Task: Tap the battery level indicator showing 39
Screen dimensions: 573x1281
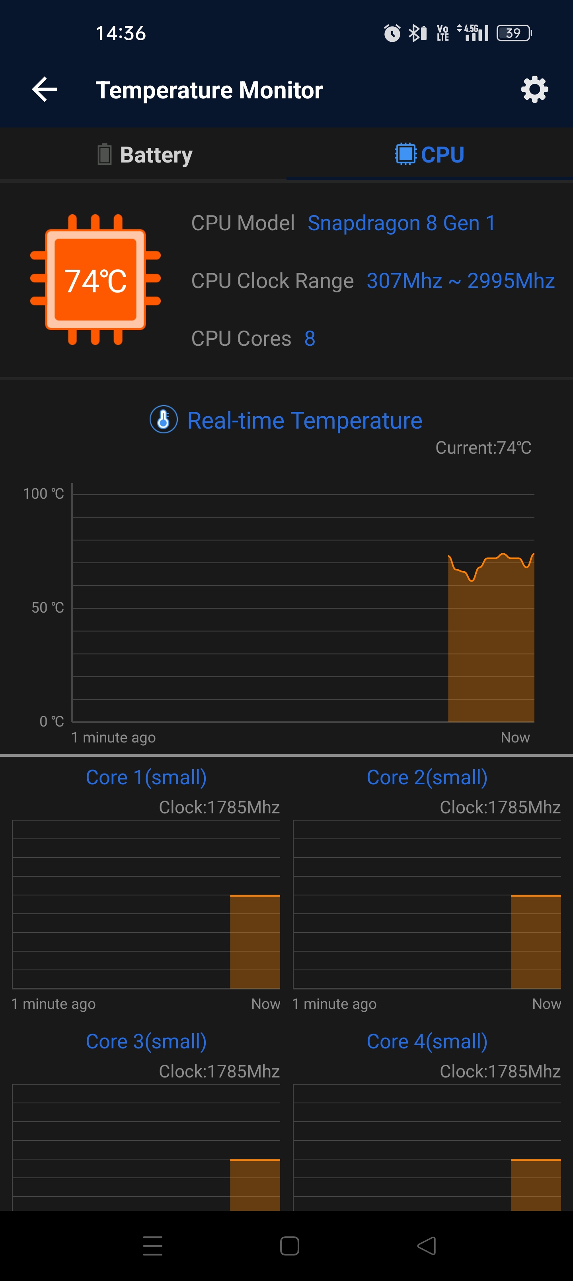Action: (514, 33)
